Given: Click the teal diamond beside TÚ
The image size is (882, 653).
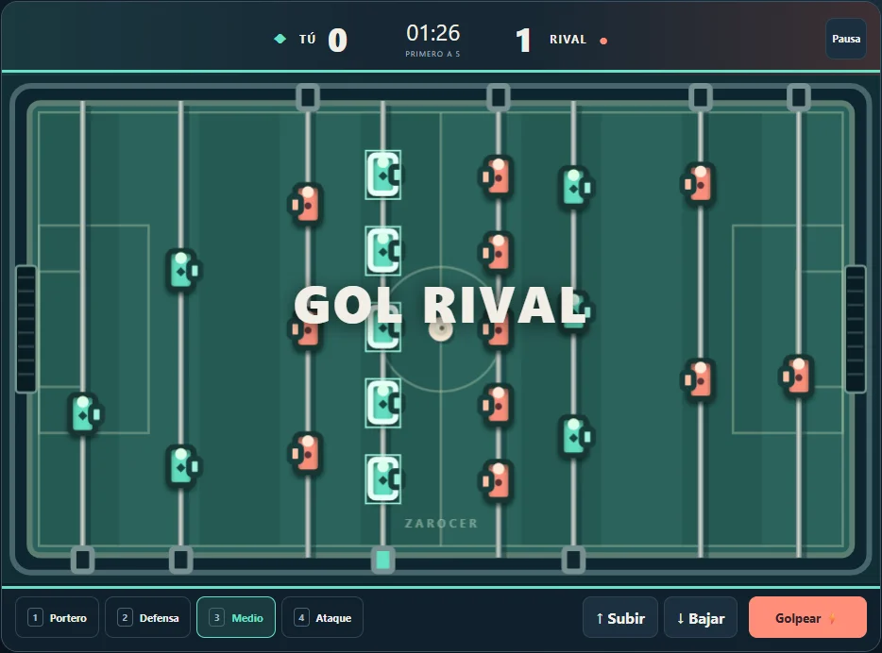Looking at the screenshot, I should [x=280, y=39].
